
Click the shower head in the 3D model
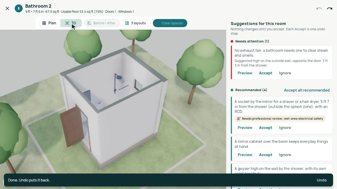pos(119,78)
